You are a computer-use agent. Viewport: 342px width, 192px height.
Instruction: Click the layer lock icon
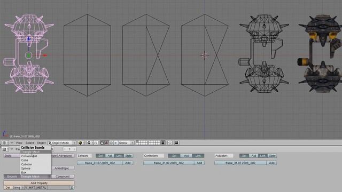(x=163, y=143)
